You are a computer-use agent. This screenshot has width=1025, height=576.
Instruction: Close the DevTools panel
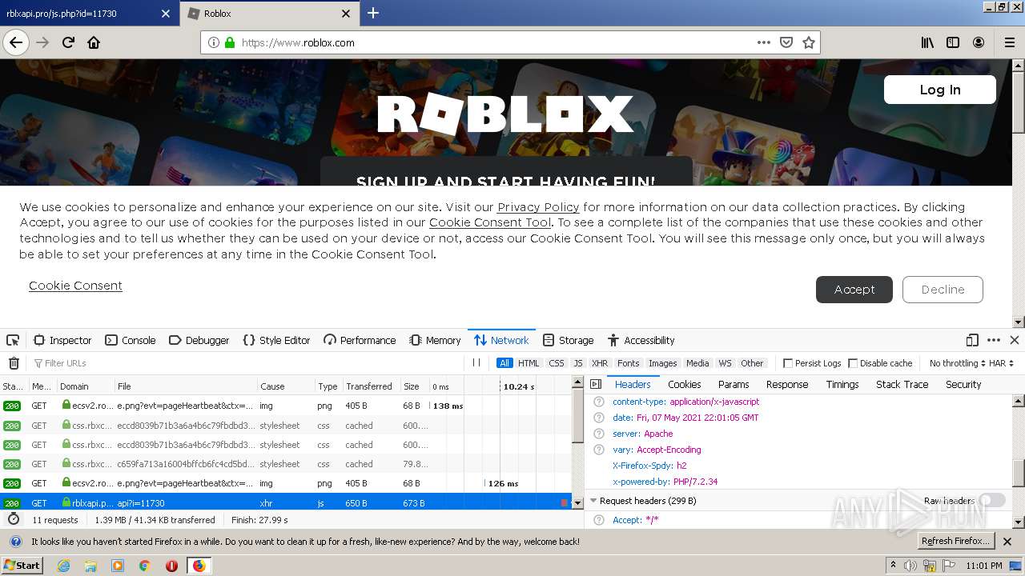coord(1015,340)
